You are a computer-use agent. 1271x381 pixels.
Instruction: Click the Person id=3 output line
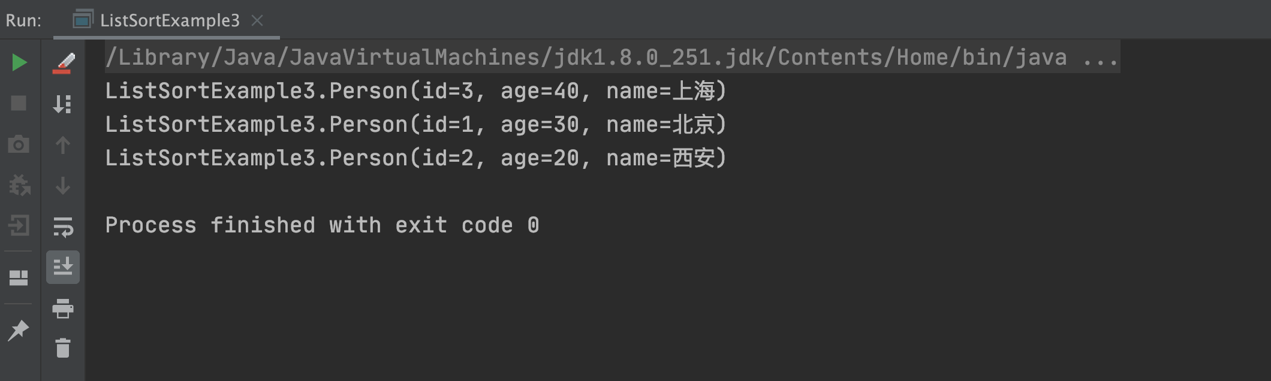(415, 91)
